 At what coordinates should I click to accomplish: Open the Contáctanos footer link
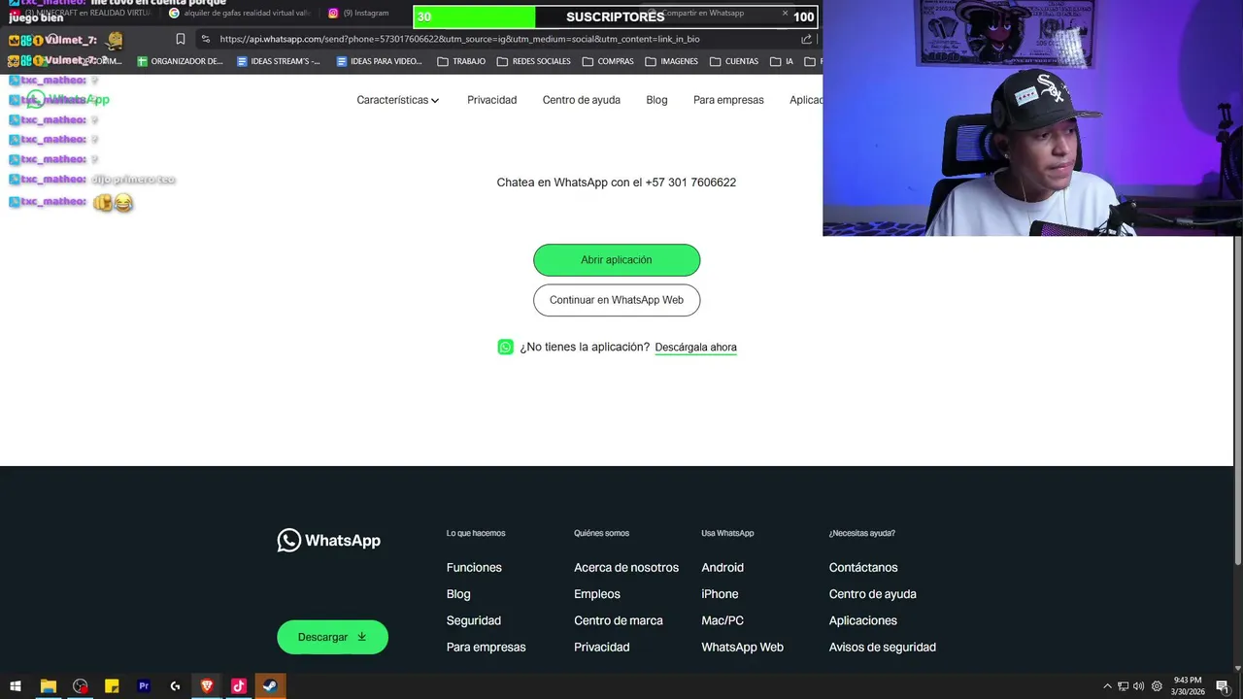(x=863, y=568)
